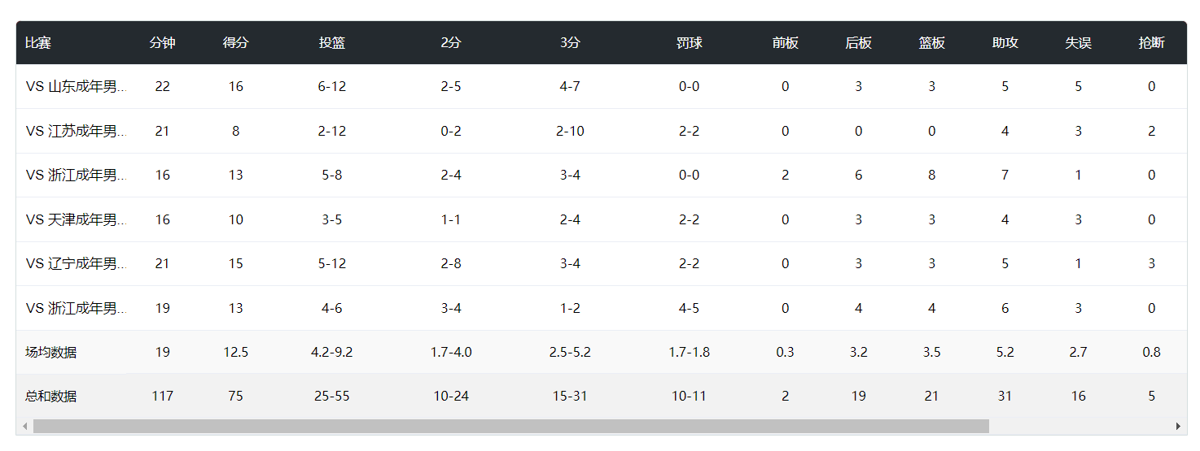The width and height of the screenshot is (1200, 451).
Task: Click the 得分 column header
Action: point(235,43)
